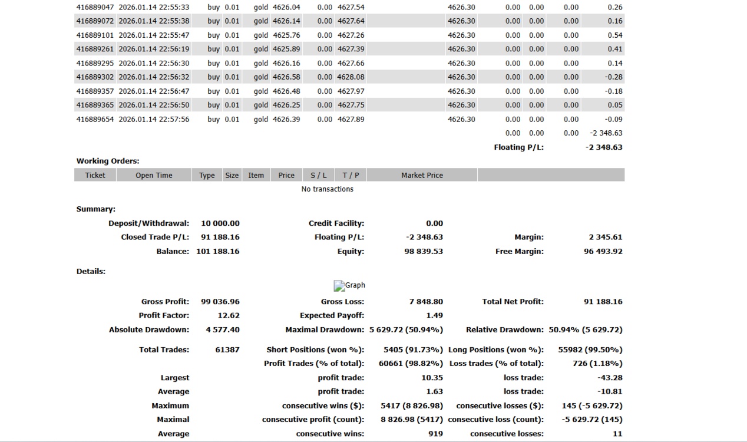
Task: Select ticket number 416889295
Action: pyautogui.click(x=95, y=63)
